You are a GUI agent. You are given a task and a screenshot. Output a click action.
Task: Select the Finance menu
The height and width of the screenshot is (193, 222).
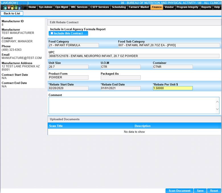[157, 7]
